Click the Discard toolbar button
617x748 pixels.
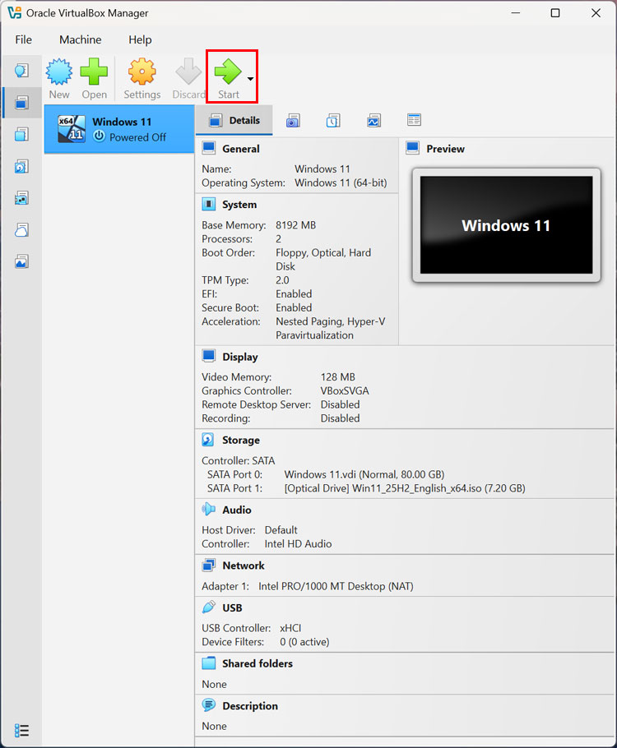click(188, 78)
